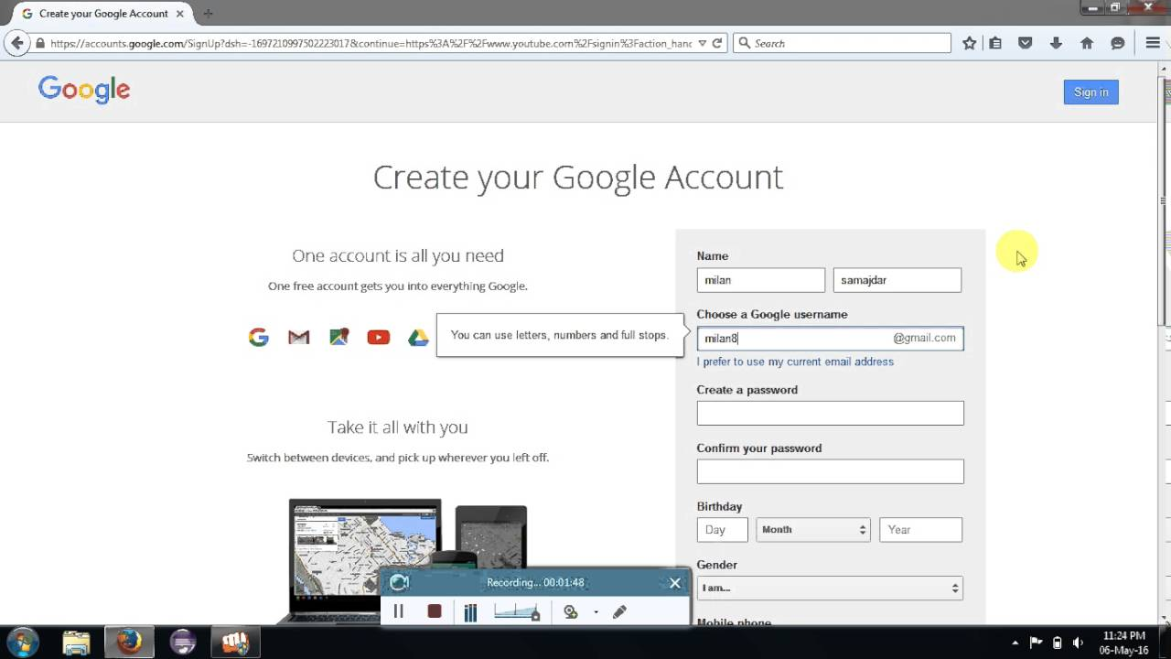Click the birthday Year field
This screenshot has height=659, width=1171.
pyautogui.click(x=920, y=529)
